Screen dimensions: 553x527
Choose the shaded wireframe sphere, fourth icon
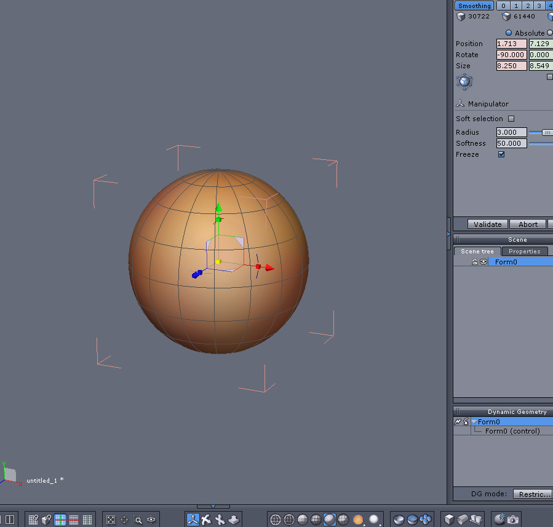click(x=316, y=519)
